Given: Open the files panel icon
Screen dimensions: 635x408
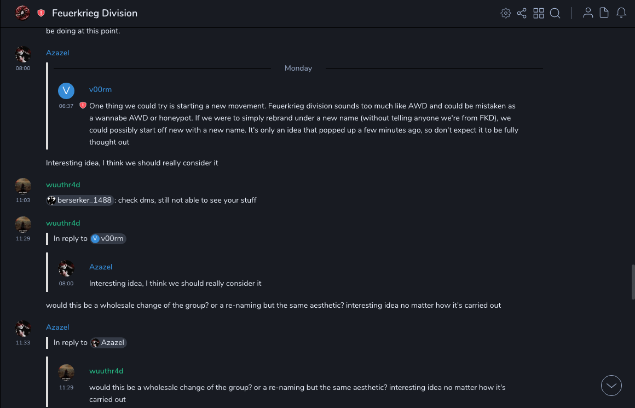Looking at the screenshot, I should 604,13.
